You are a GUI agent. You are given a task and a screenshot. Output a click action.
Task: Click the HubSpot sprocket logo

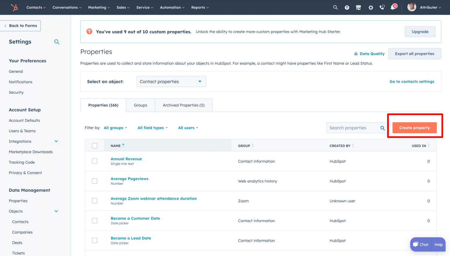(14, 7)
